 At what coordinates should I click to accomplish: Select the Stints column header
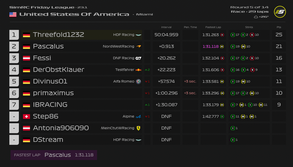249,27
